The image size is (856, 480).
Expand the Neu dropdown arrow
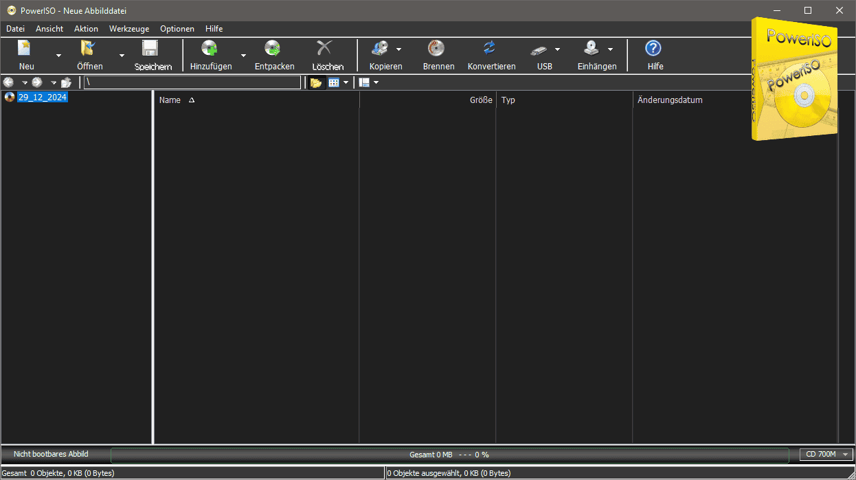pos(58,56)
